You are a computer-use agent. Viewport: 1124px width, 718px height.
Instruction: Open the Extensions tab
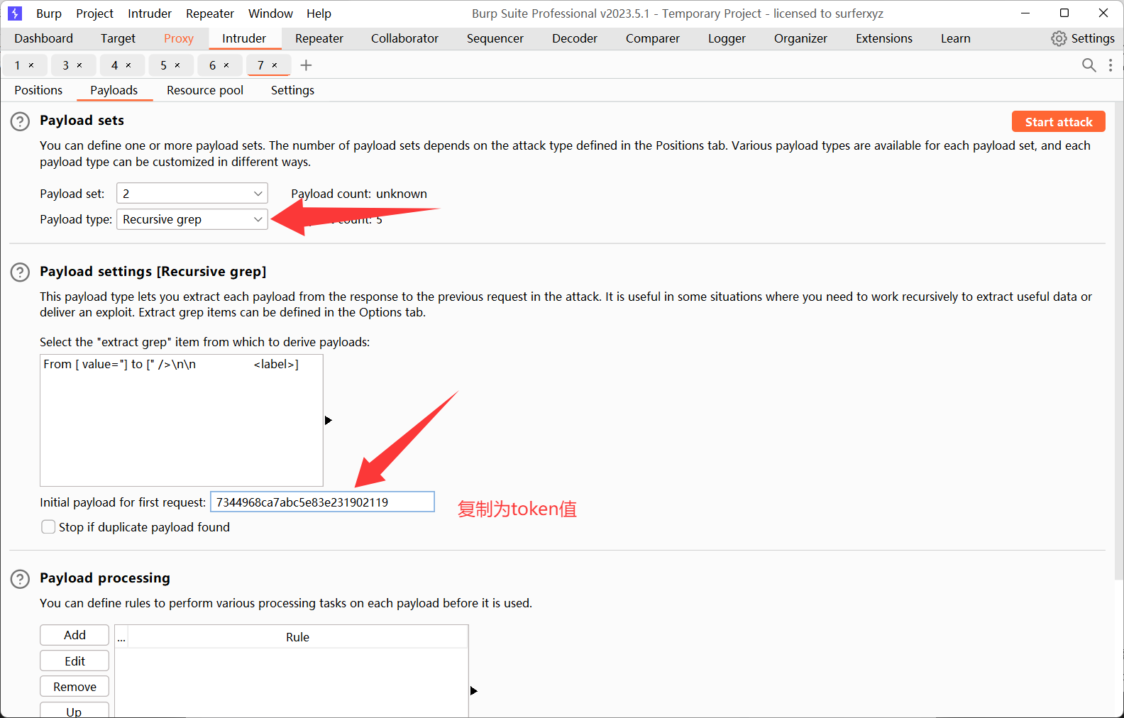[884, 38]
